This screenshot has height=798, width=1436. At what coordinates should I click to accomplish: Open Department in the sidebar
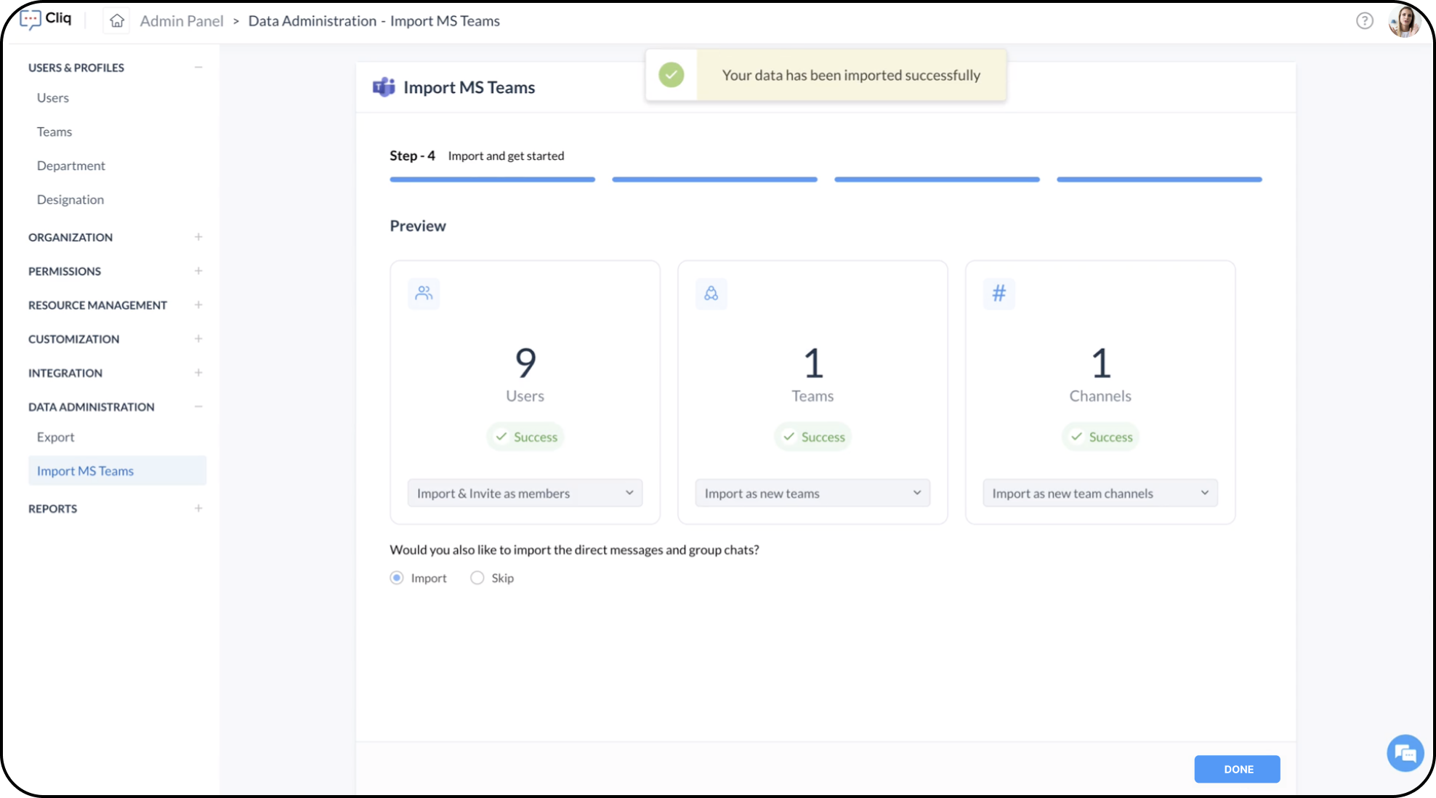coord(71,166)
